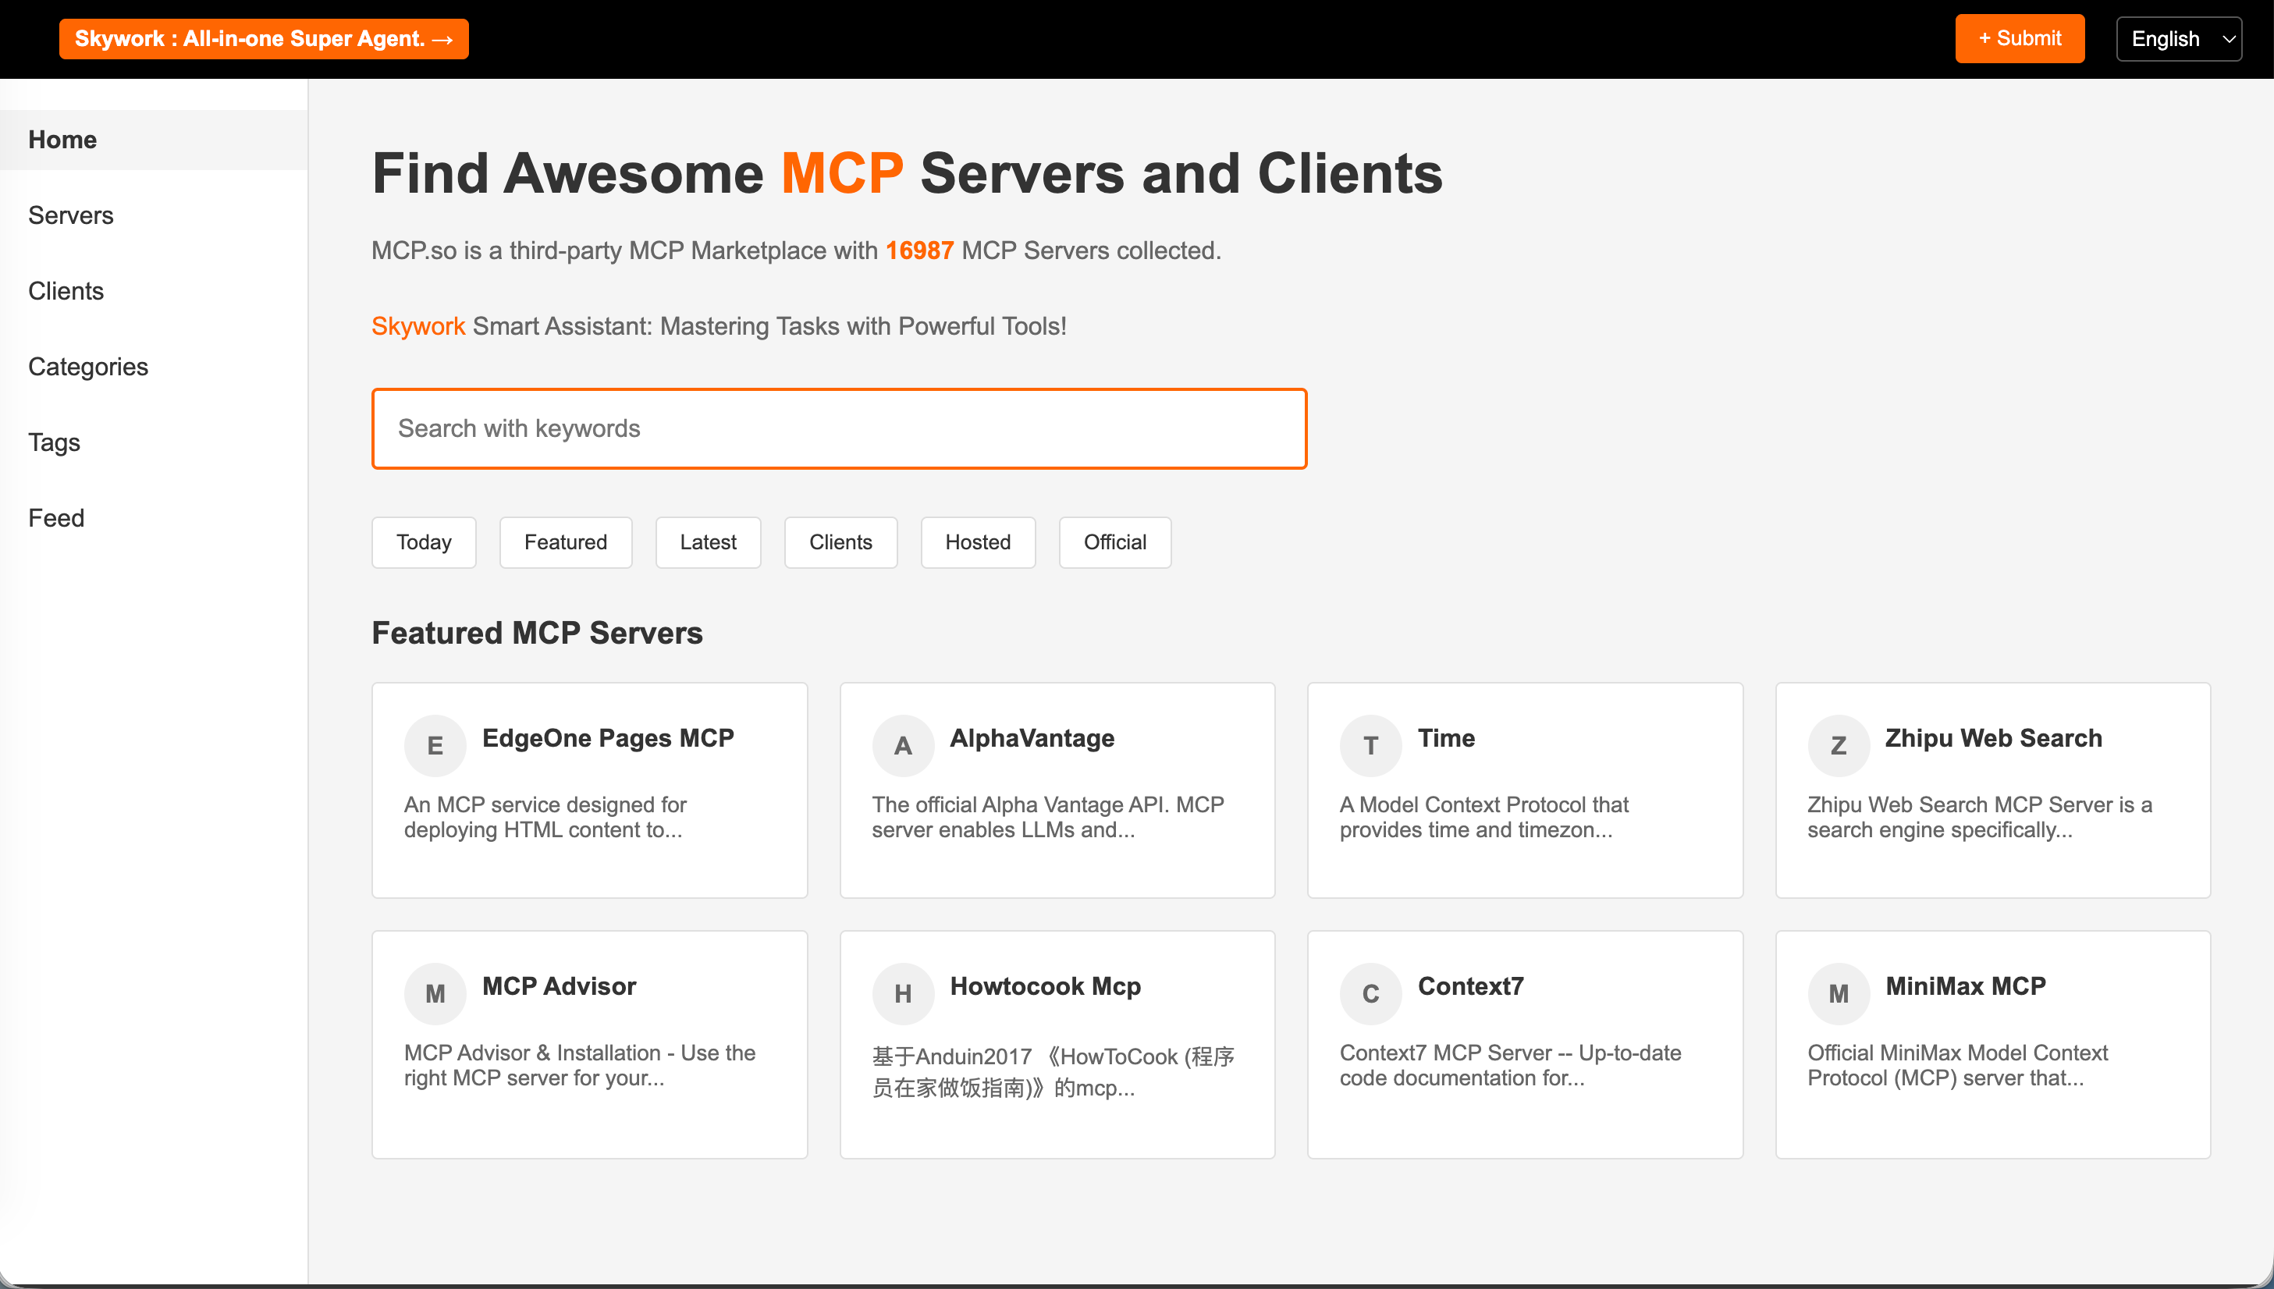Click the MCP Advisor avatar icon
Screen dimensions: 2274x1289
pos(435,993)
